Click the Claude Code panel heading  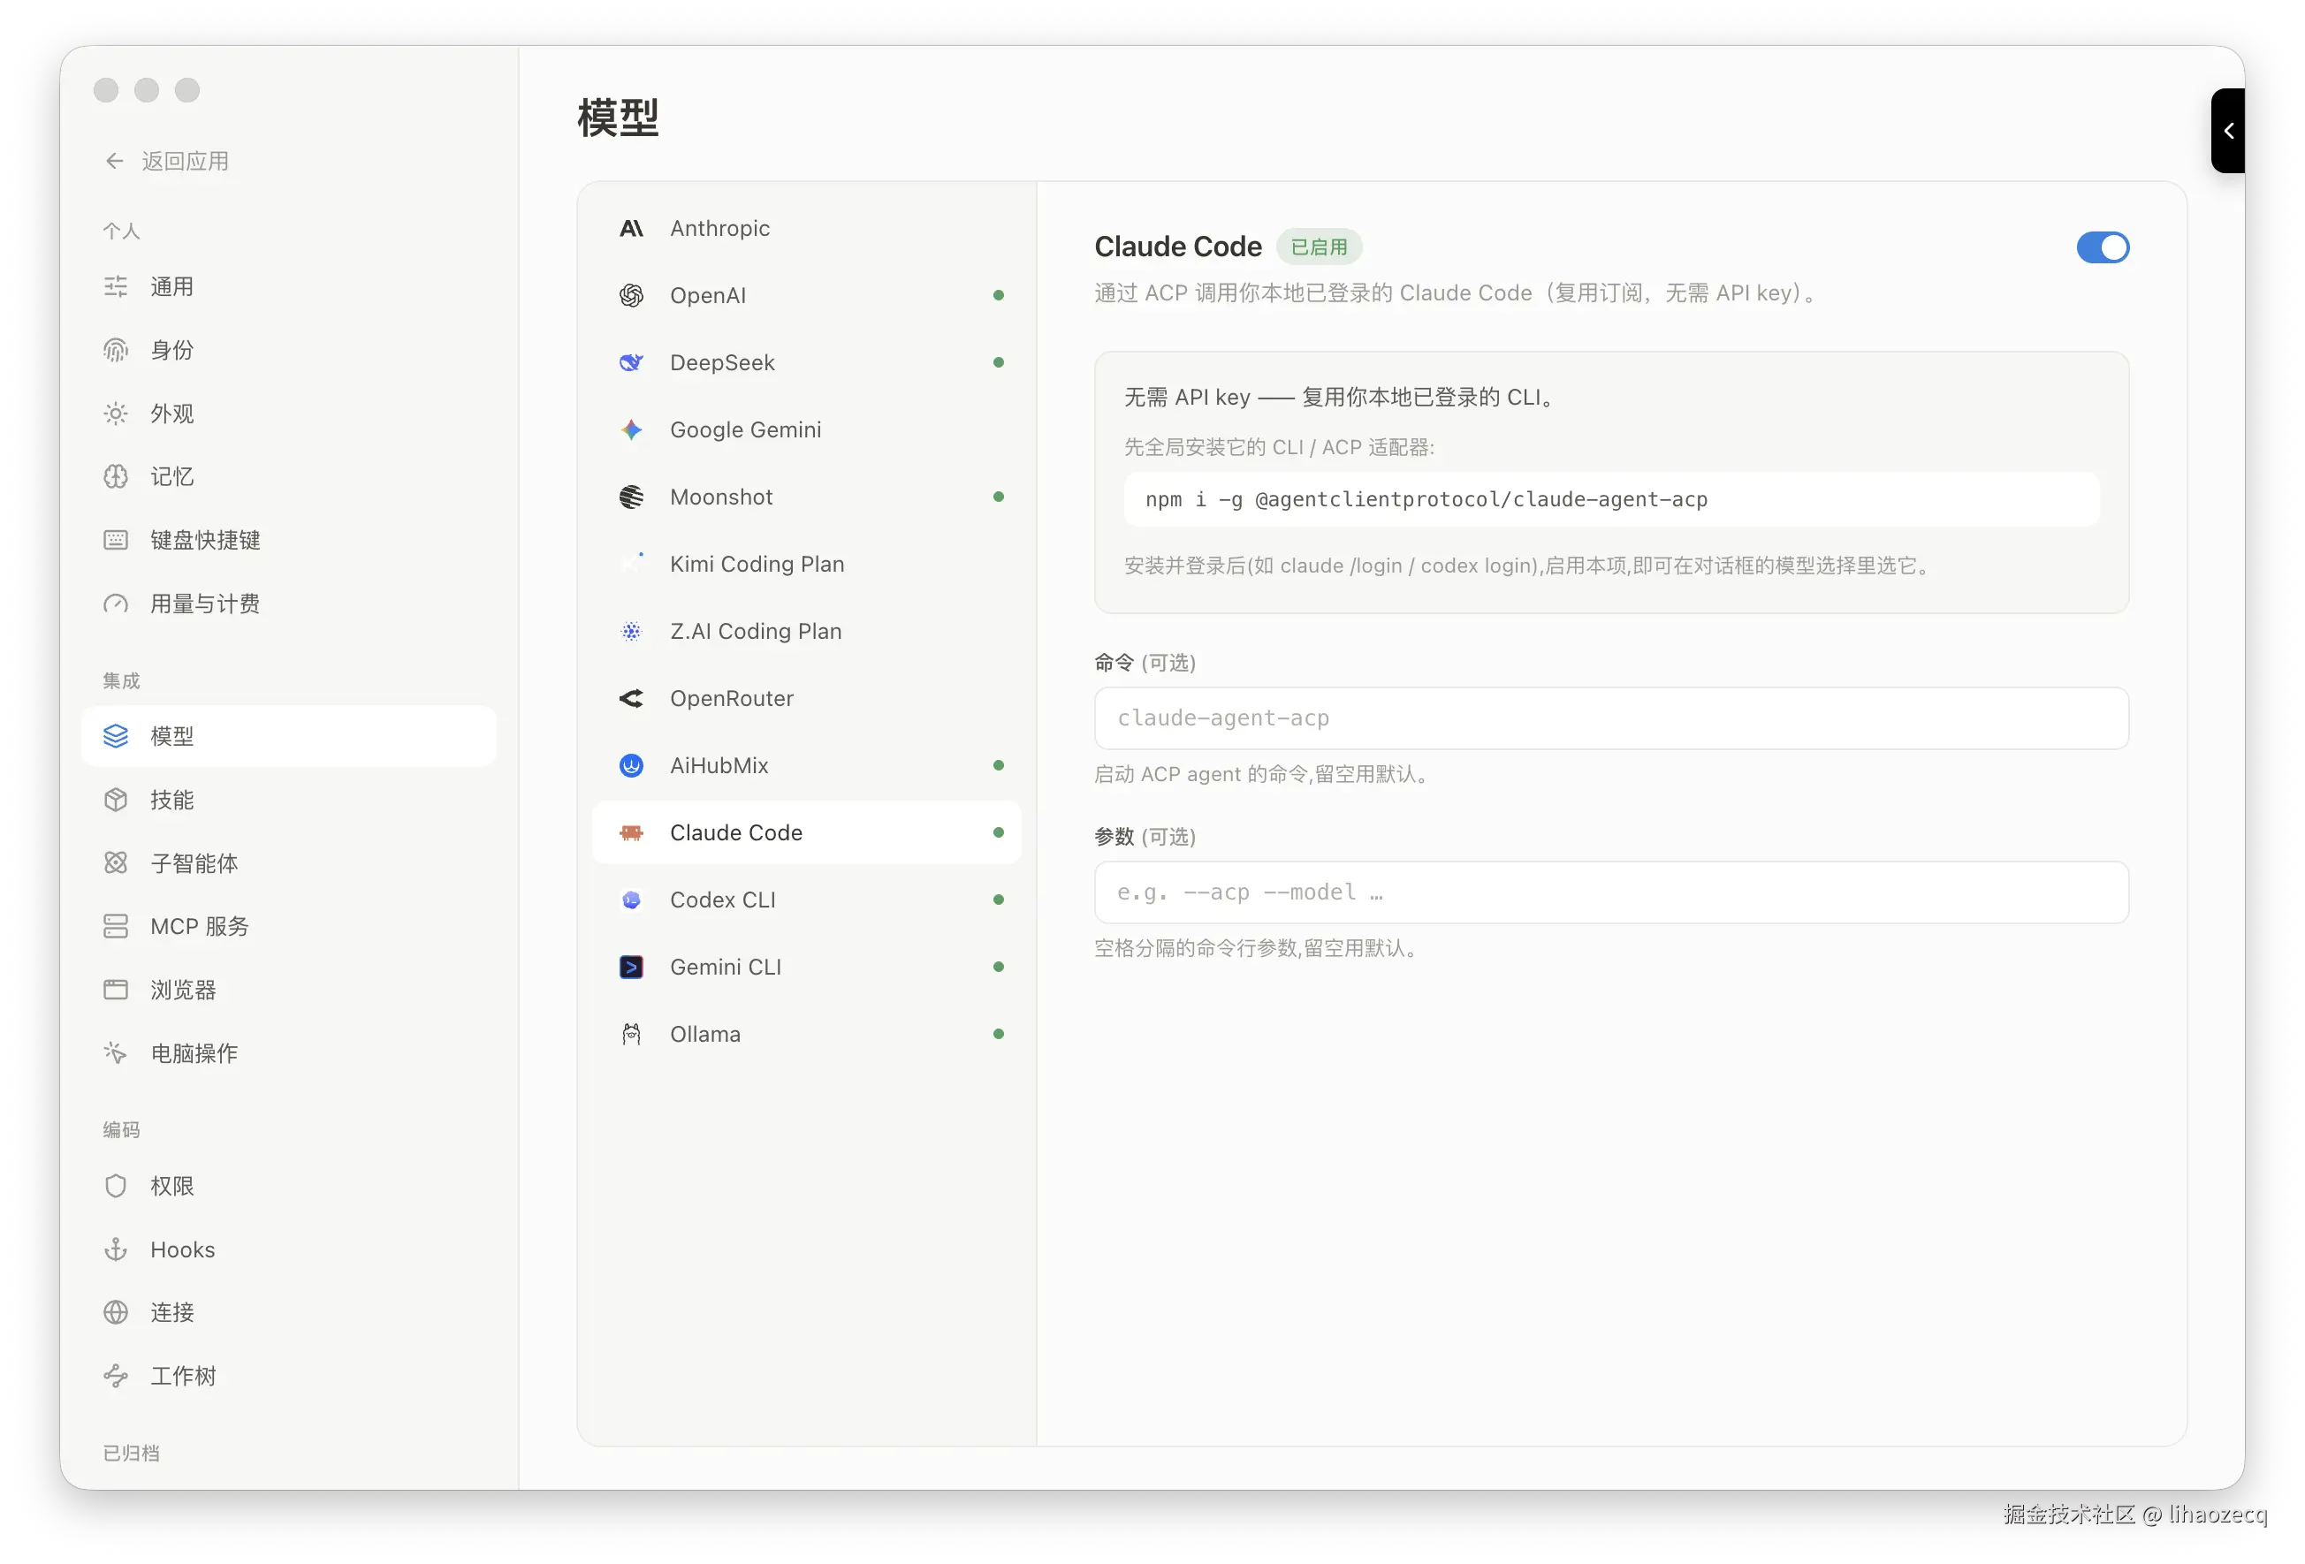click(x=1177, y=247)
